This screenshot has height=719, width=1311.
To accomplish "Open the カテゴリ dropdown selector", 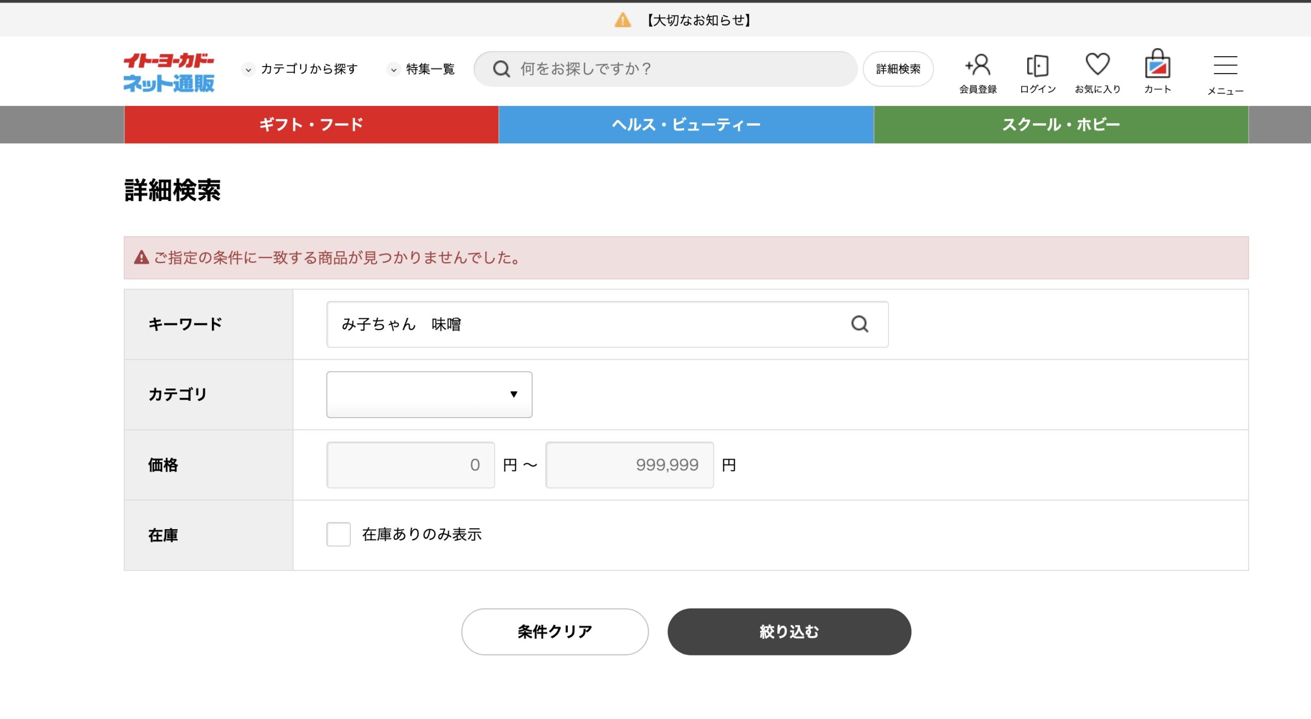I will (429, 395).
